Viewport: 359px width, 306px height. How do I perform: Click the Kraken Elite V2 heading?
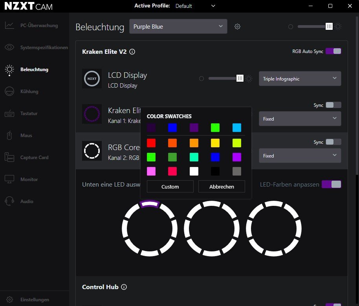coord(104,52)
